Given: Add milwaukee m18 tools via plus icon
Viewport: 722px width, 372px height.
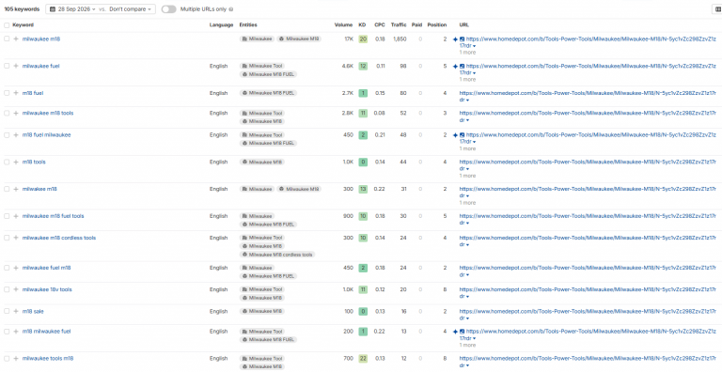Looking at the screenshot, I should click(x=16, y=113).
